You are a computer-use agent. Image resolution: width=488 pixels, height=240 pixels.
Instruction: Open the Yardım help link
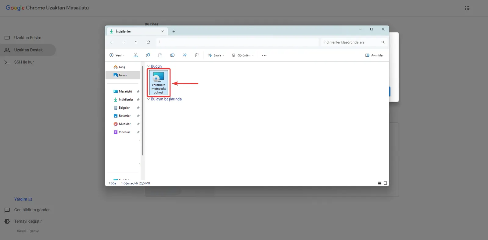tap(23, 199)
